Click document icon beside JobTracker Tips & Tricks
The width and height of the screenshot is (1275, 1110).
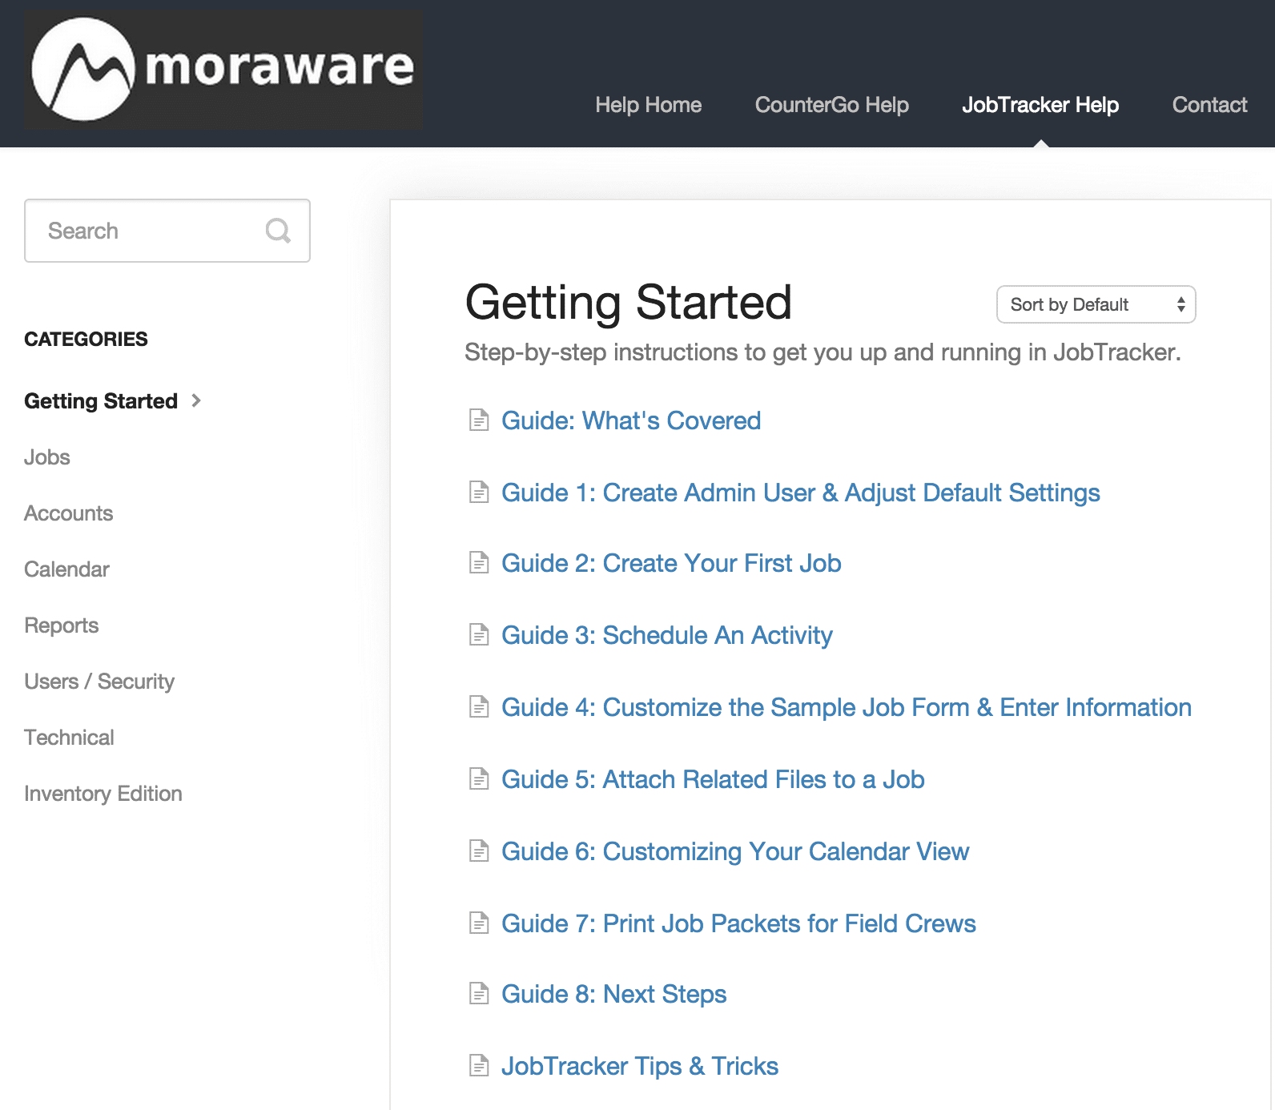click(x=479, y=1066)
